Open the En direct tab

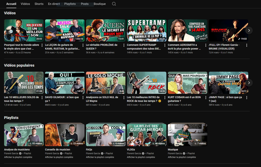click(54, 4)
